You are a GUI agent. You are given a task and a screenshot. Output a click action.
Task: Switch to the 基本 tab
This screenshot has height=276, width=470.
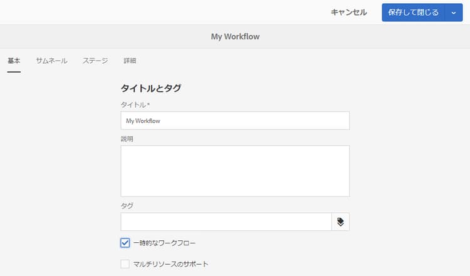(14, 61)
